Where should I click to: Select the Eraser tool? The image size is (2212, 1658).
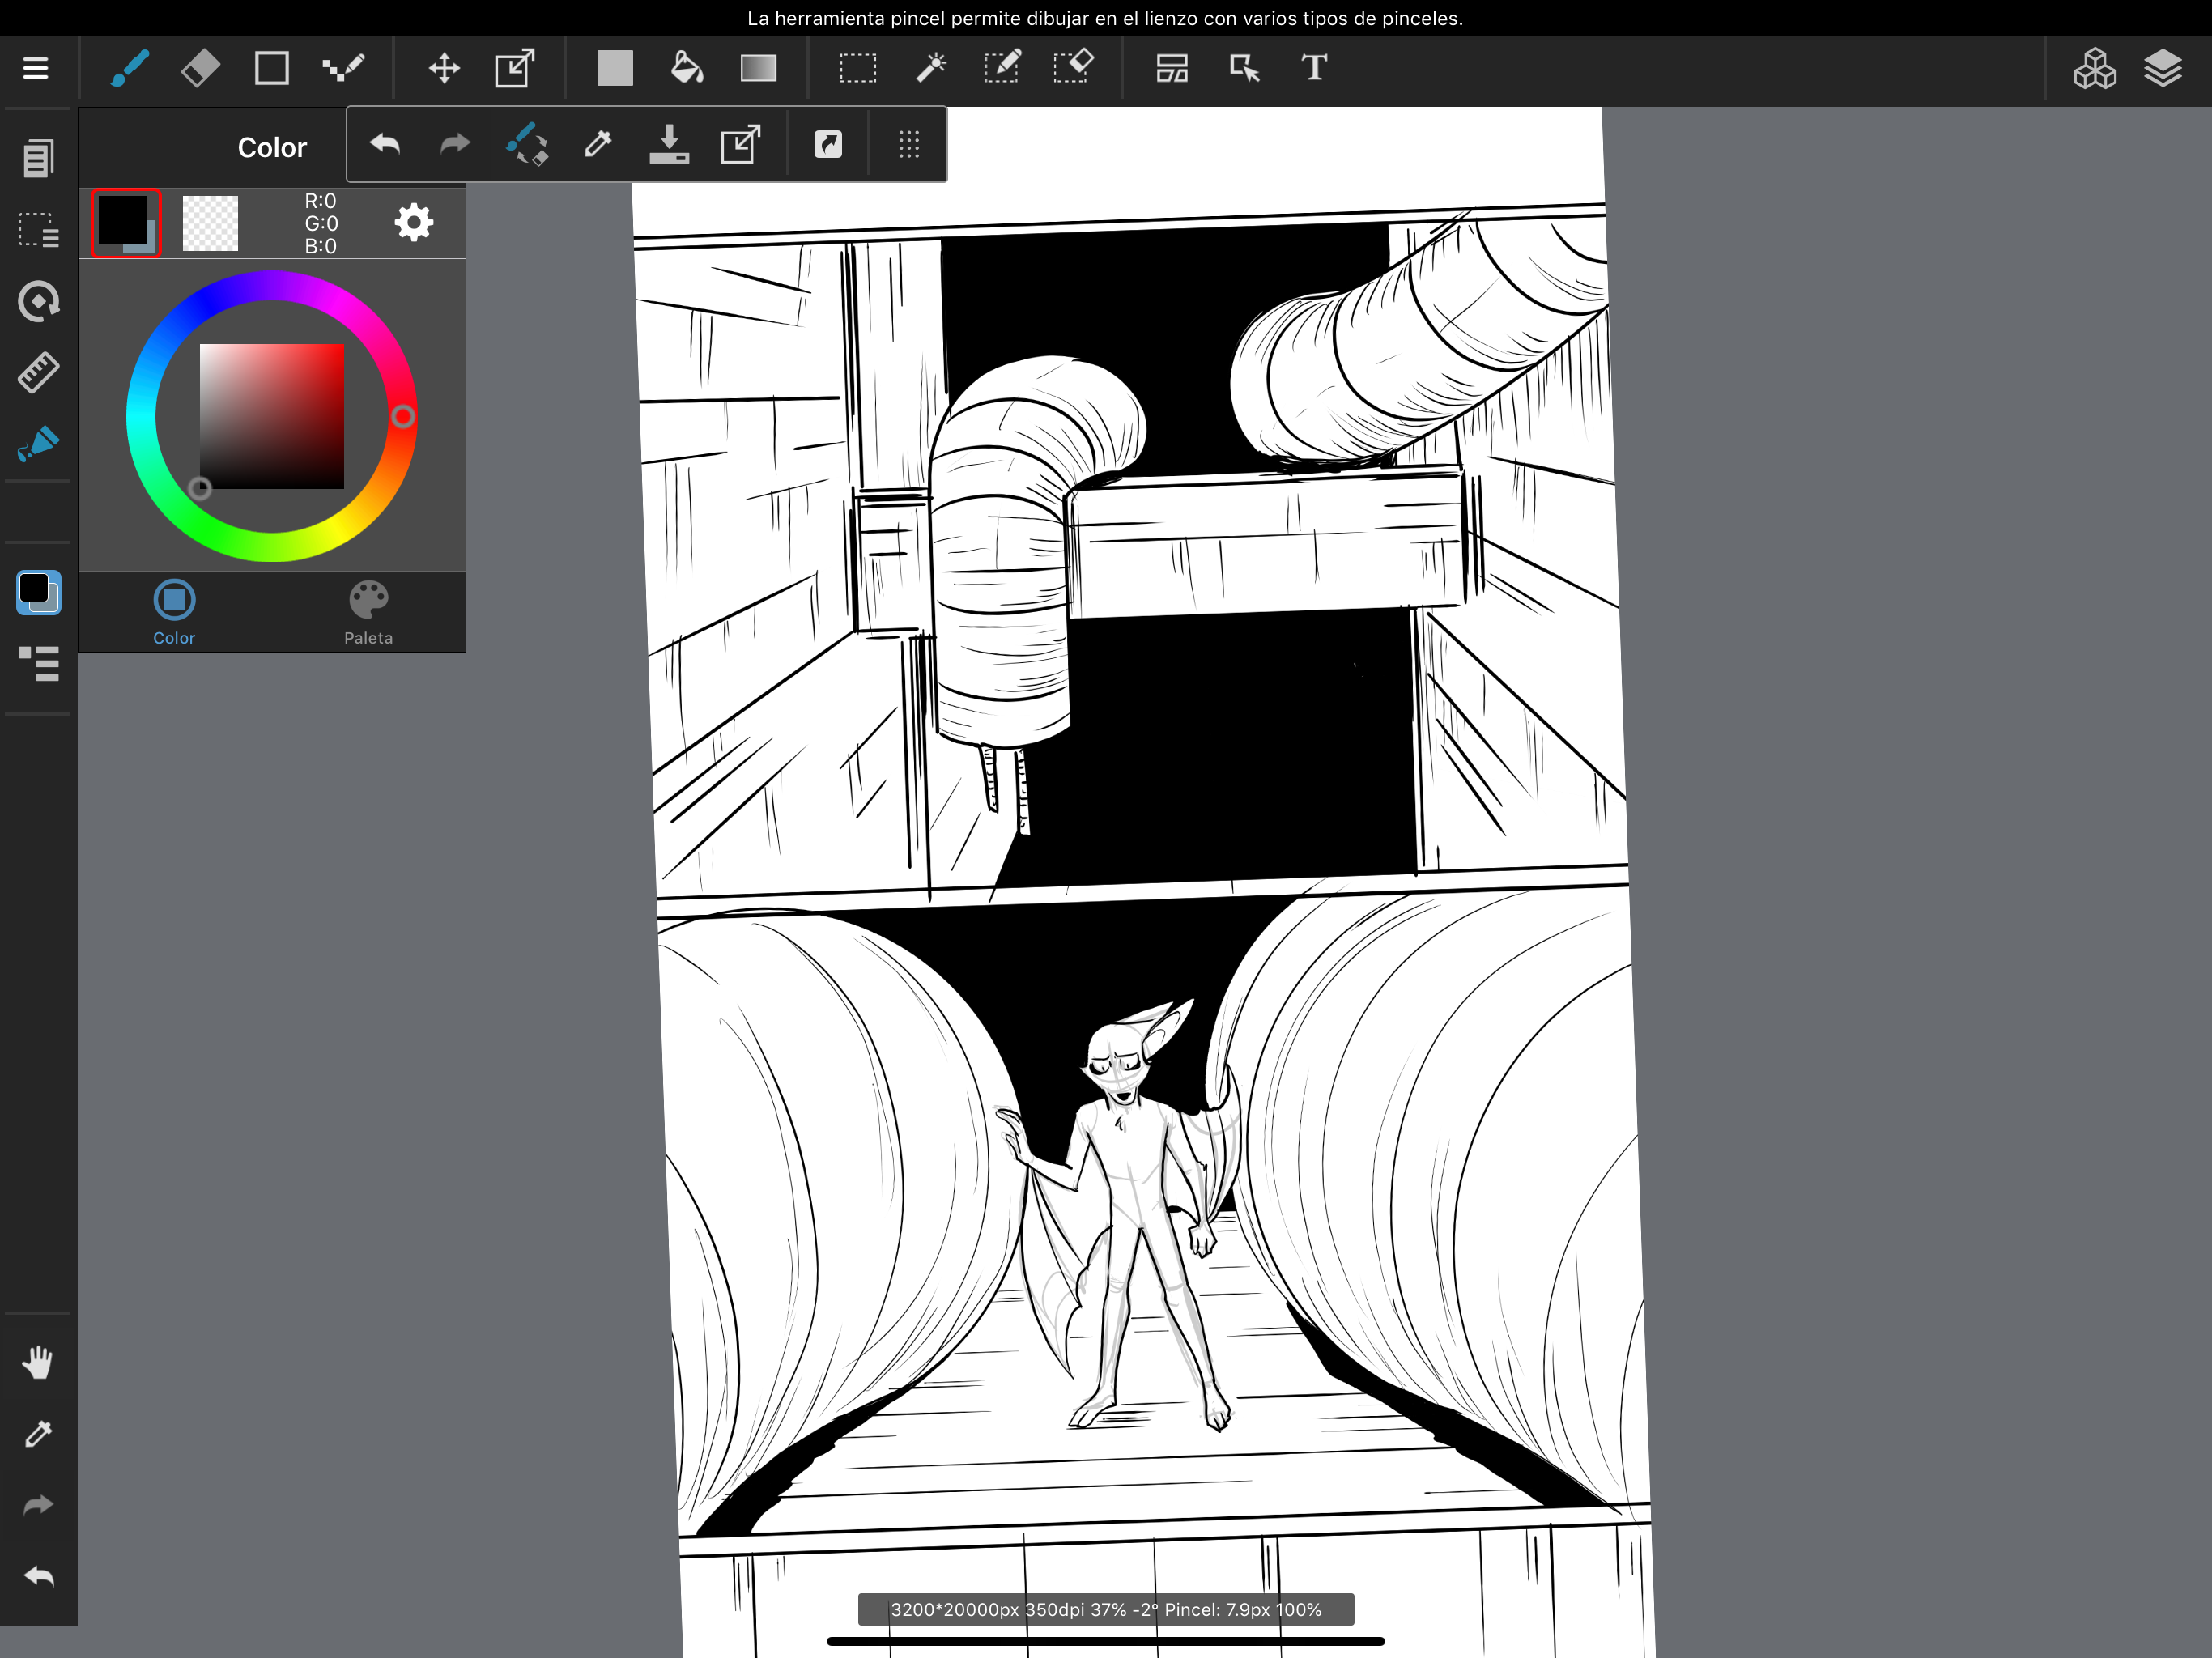pos(200,68)
